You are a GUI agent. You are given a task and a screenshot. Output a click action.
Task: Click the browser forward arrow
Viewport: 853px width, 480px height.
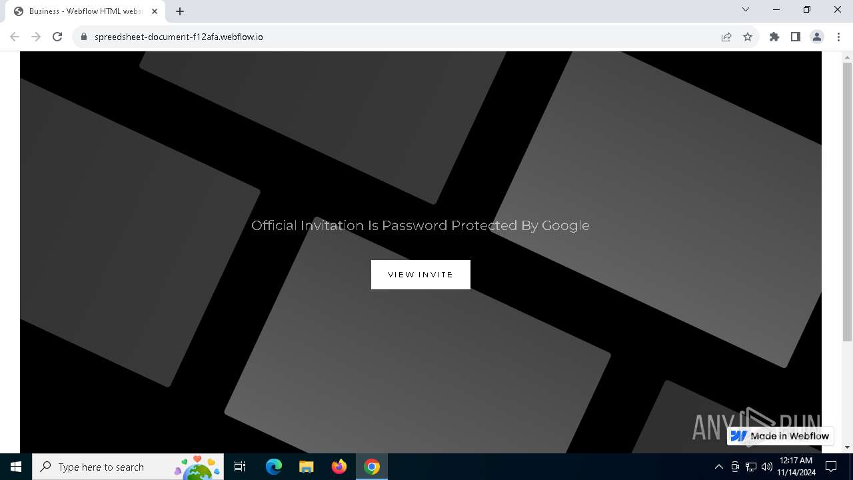(36, 37)
